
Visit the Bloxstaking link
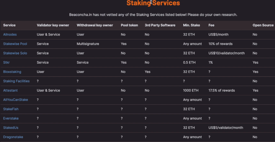(x=12, y=72)
